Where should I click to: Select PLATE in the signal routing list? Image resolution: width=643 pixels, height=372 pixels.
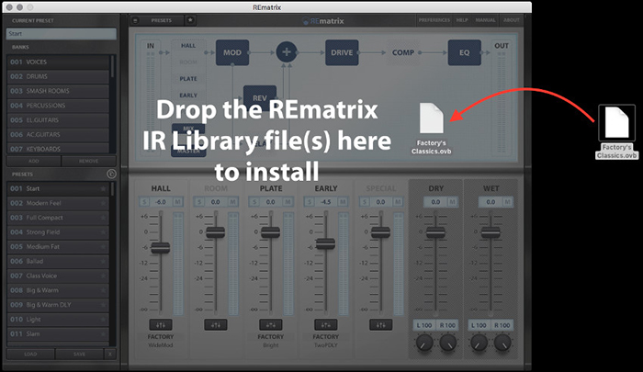pyautogui.click(x=188, y=78)
